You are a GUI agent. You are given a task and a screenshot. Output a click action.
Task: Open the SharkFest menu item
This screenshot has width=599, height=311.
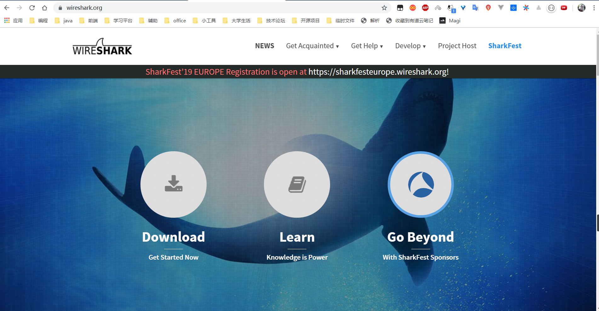(505, 46)
